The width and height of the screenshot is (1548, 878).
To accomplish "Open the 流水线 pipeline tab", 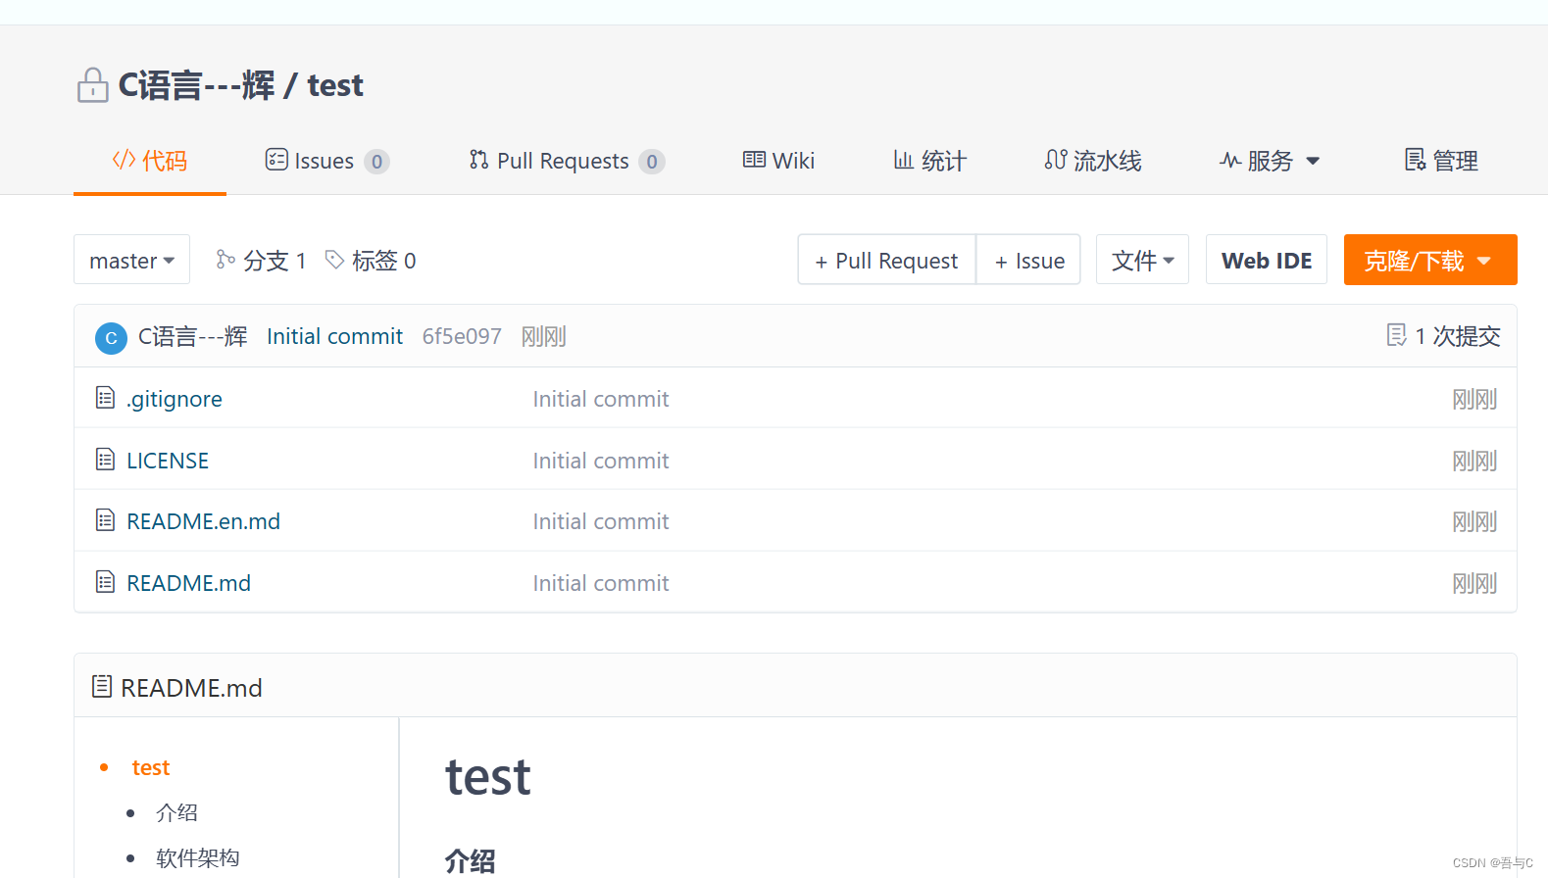I will 1093,161.
